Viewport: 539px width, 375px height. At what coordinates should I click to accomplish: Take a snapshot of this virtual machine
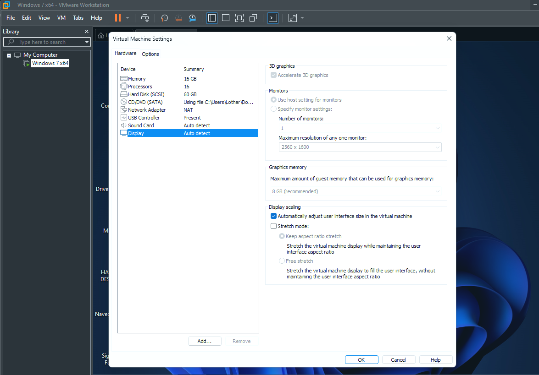pos(164,18)
